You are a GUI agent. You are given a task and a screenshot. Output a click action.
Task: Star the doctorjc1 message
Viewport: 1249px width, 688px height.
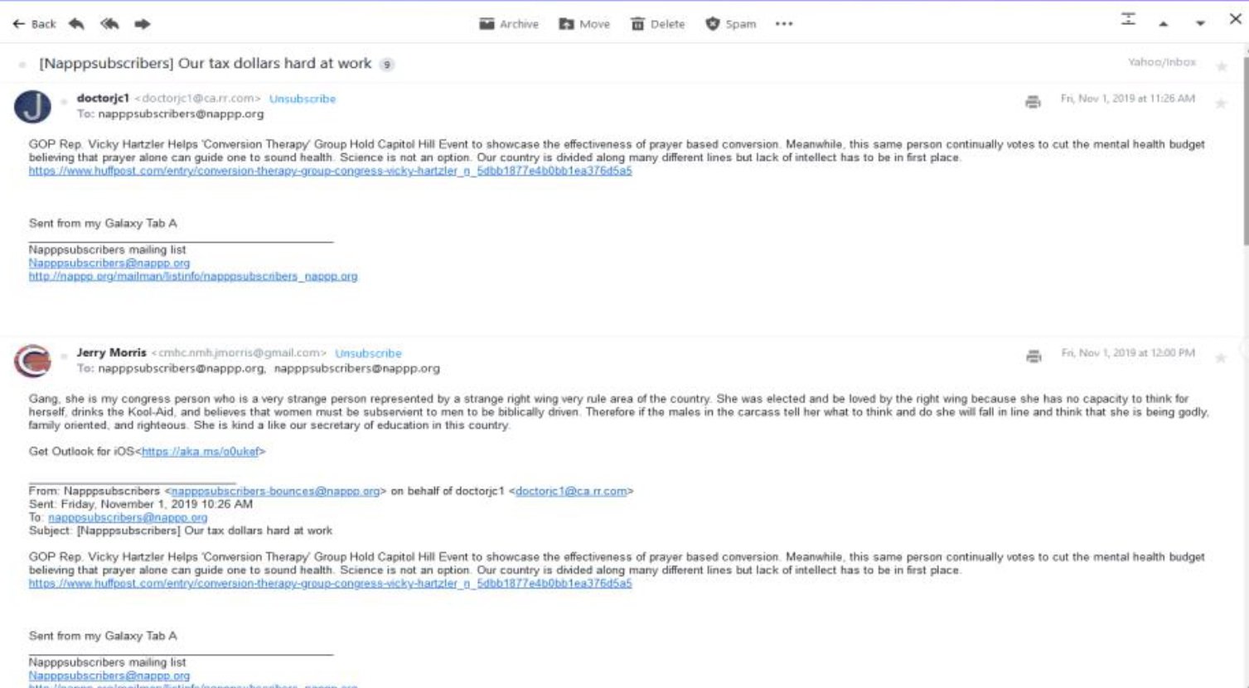point(1221,103)
